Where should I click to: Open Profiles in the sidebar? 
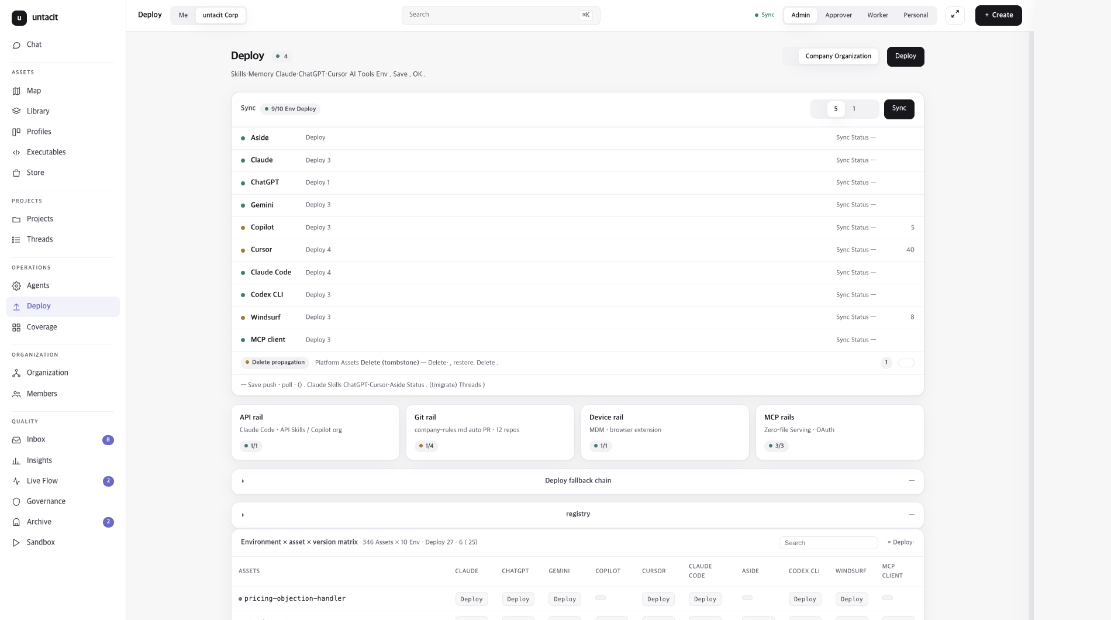[x=63, y=132]
